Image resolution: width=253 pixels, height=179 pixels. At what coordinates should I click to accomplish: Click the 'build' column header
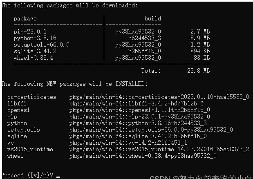(153, 18)
